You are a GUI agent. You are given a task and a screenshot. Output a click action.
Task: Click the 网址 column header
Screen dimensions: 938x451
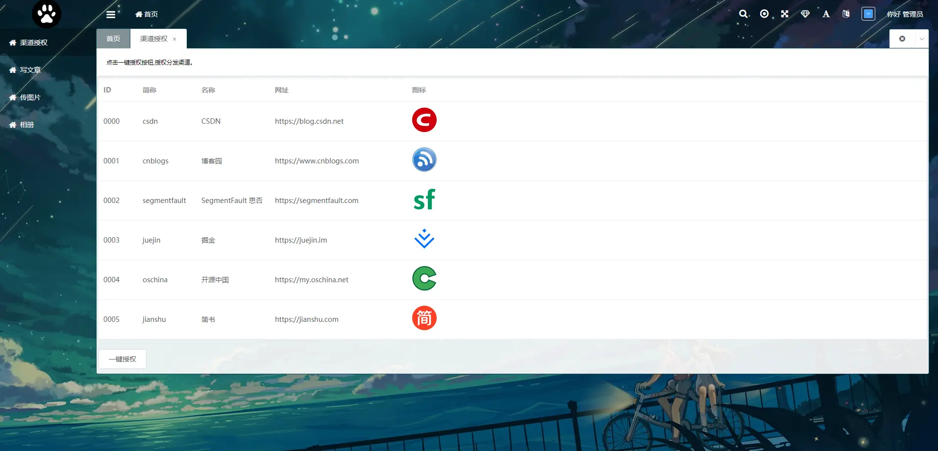(x=282, y=90)
